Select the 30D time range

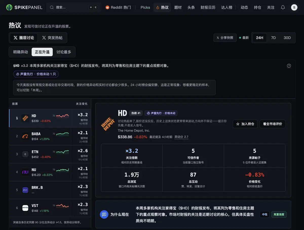287,38
